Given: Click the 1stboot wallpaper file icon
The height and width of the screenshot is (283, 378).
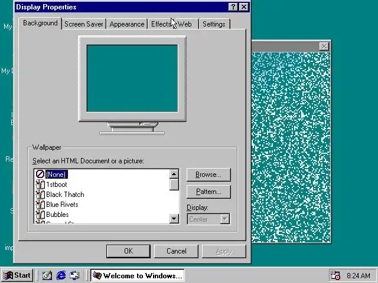Looking at the screenshot, I should point(40,185).
